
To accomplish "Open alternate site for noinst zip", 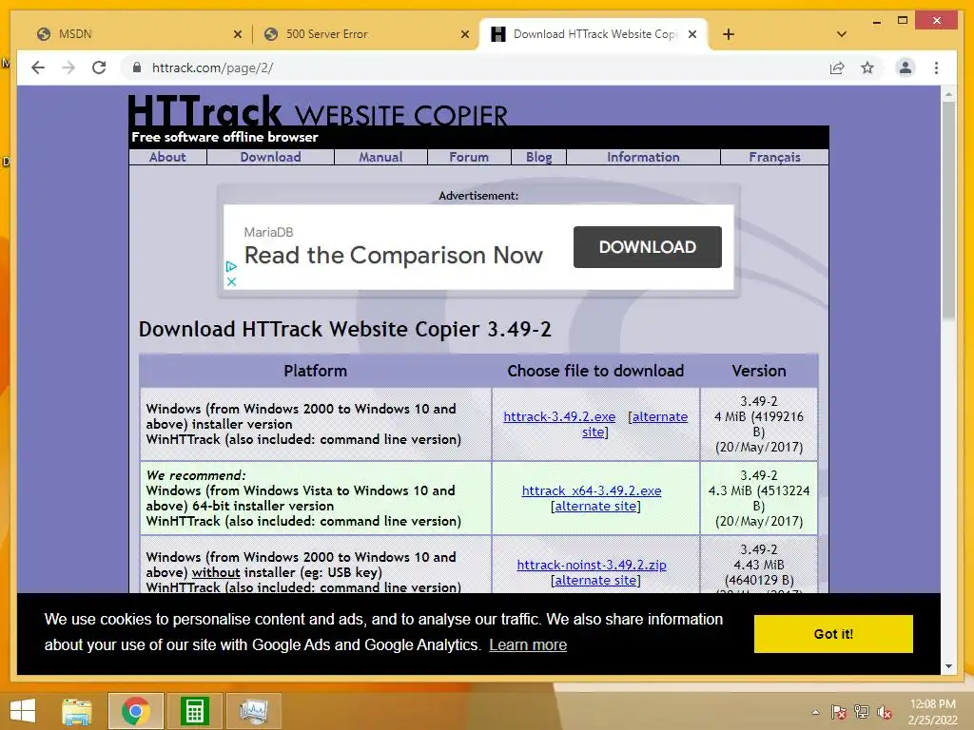I will point(595,581).
